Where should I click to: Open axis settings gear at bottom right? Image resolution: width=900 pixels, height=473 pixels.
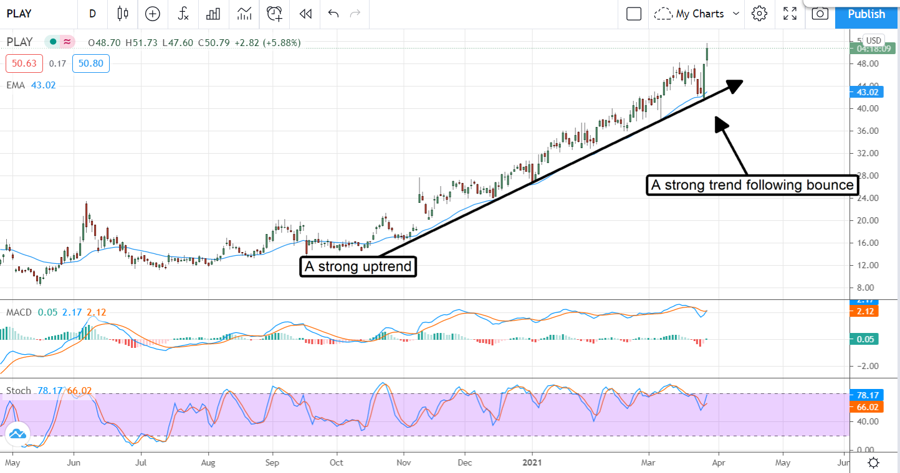coord(873,463)
